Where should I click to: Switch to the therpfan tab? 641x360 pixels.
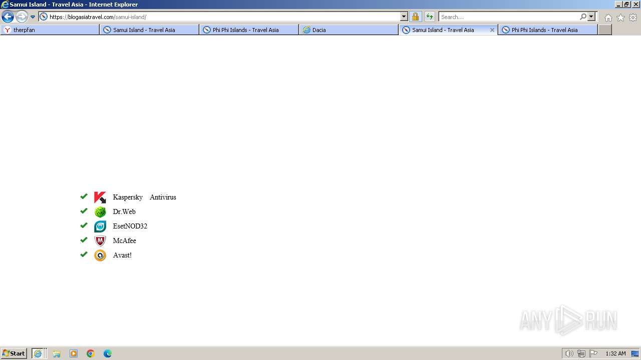pyautogui.click(x=50, y=29)
